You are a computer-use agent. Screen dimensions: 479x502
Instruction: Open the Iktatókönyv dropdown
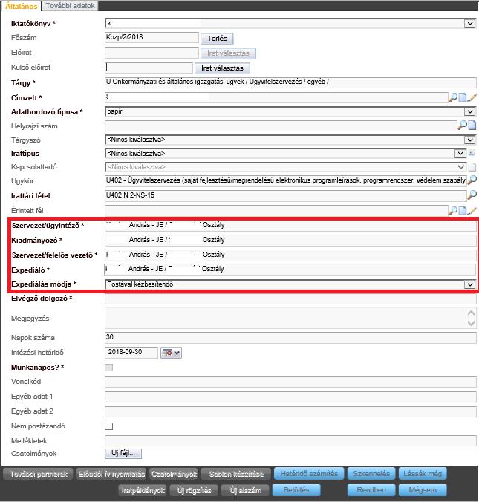point(469,23)
